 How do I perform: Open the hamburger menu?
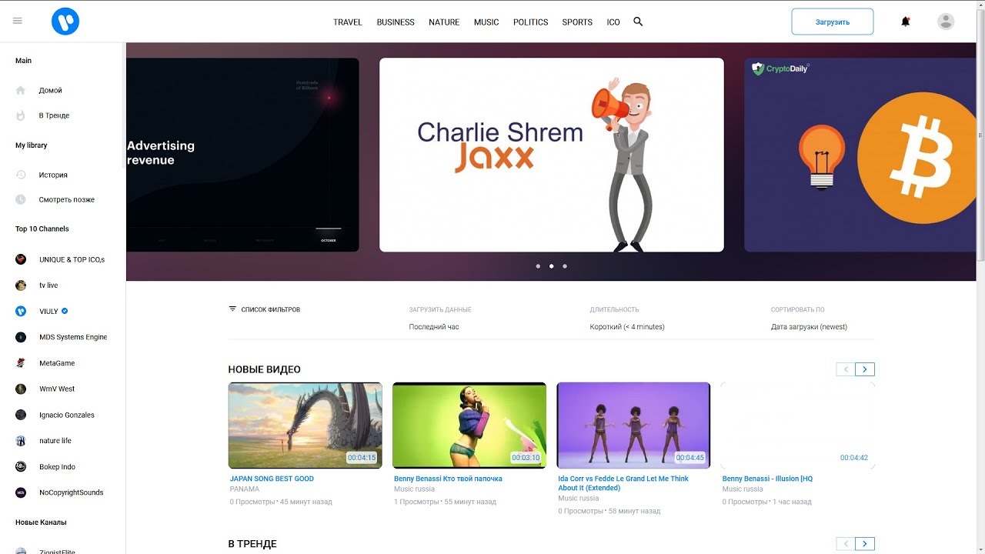pyautogui.click(x=18, y=21)
